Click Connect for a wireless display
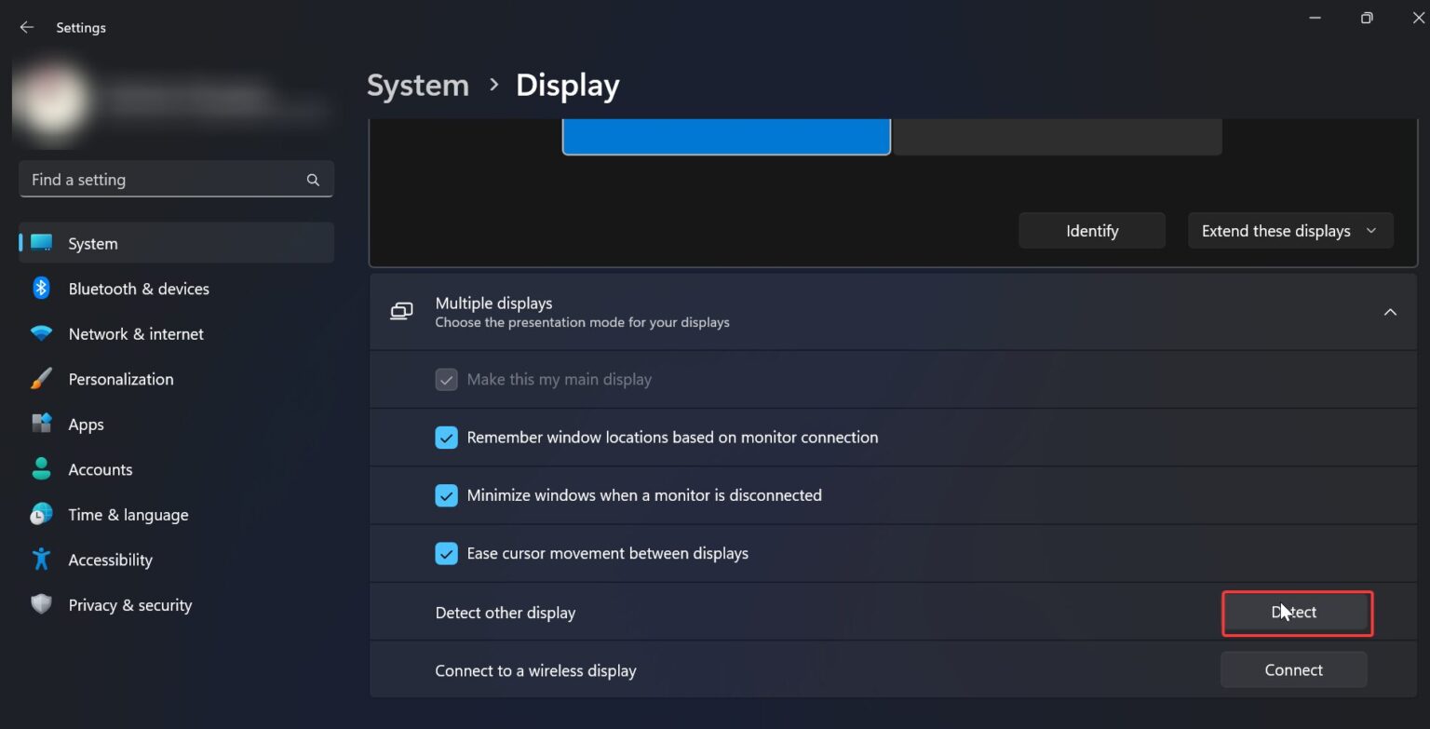This screenshot has height=729, width=1430. click(x=1293, y=669)
